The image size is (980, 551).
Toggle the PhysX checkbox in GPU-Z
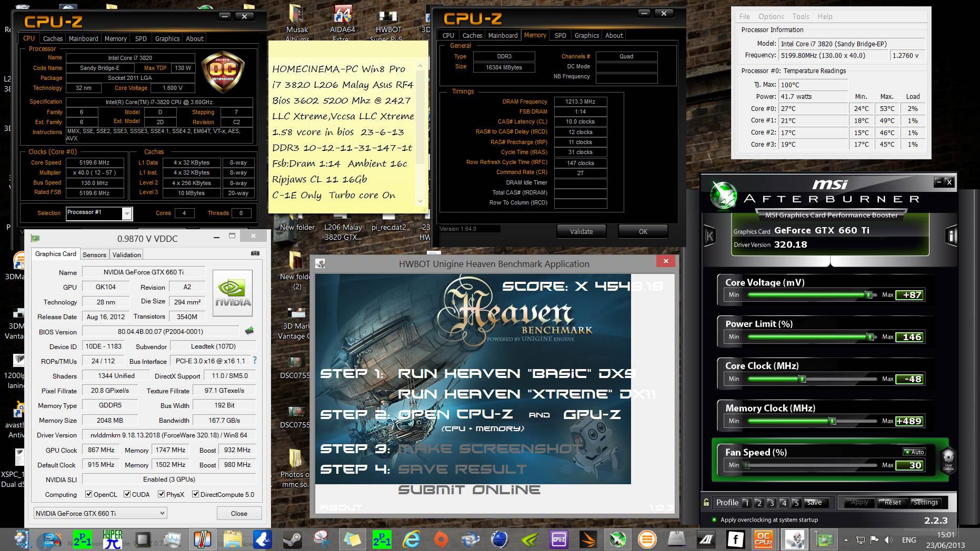[162, 494]
